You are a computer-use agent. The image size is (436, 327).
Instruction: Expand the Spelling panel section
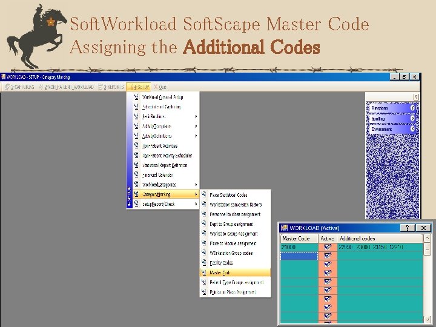(x=412, y=119)
